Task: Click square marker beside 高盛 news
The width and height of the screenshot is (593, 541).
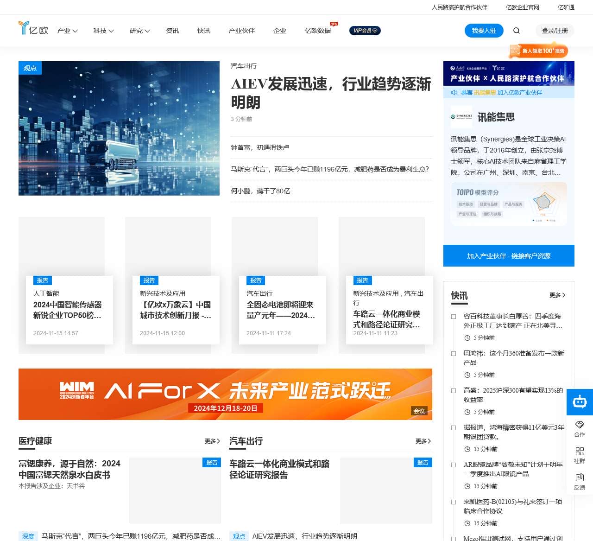Action: [x=454, y=391]
